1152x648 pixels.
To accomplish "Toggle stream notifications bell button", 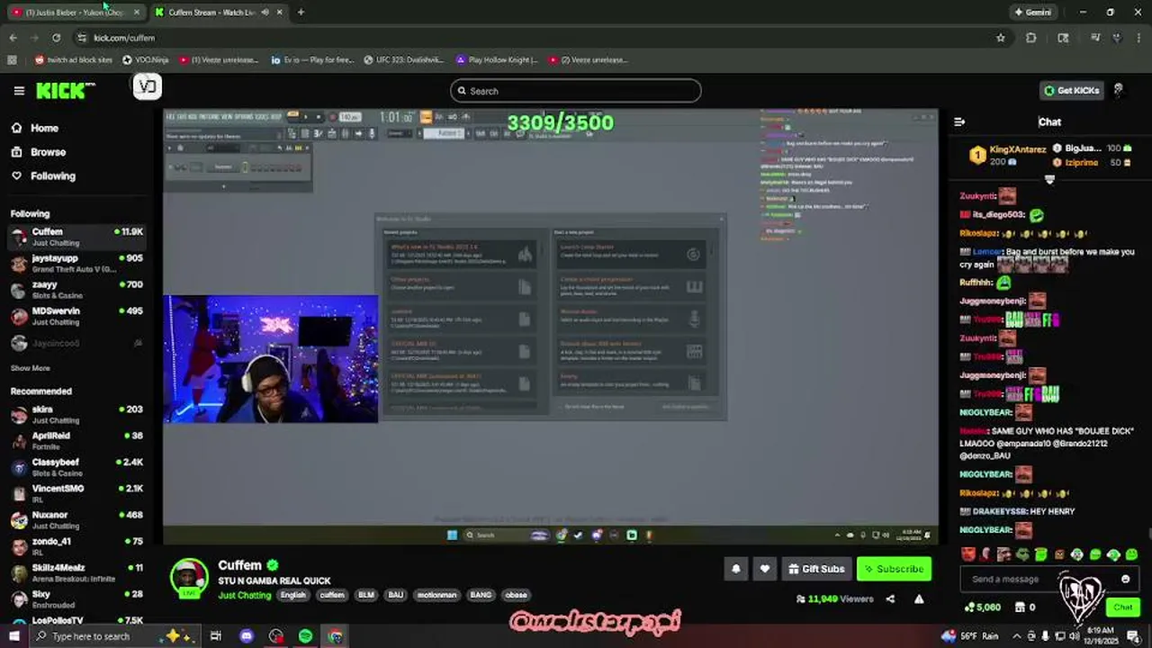I will (x=736, y=569).
